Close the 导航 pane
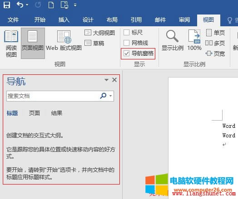 (114, 80)
